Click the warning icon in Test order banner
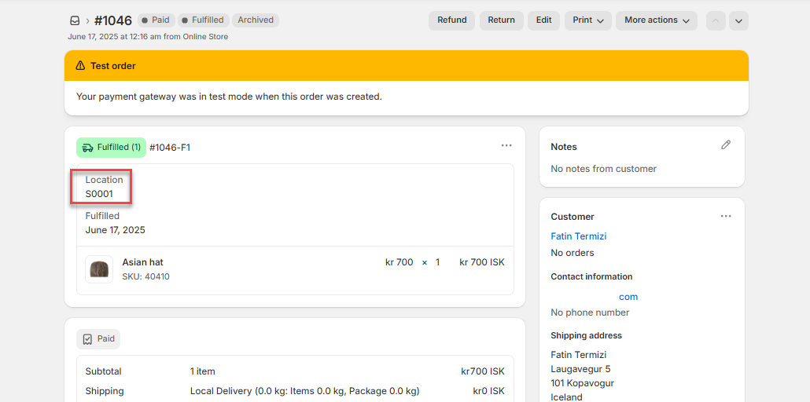The height and width of the screenshot is (402, 810). point(80,66)
